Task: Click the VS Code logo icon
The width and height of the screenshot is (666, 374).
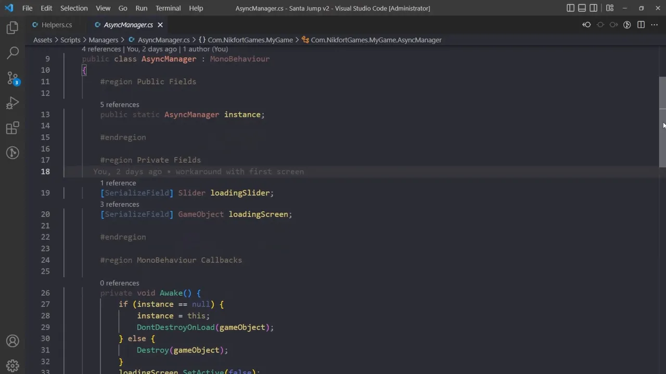Action: point(9,8)
